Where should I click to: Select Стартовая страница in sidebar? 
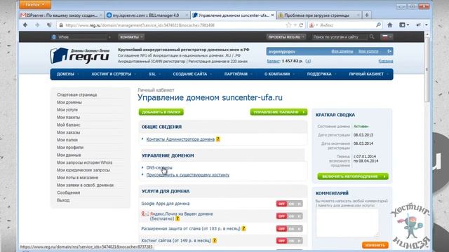click(x=76, y=94)
